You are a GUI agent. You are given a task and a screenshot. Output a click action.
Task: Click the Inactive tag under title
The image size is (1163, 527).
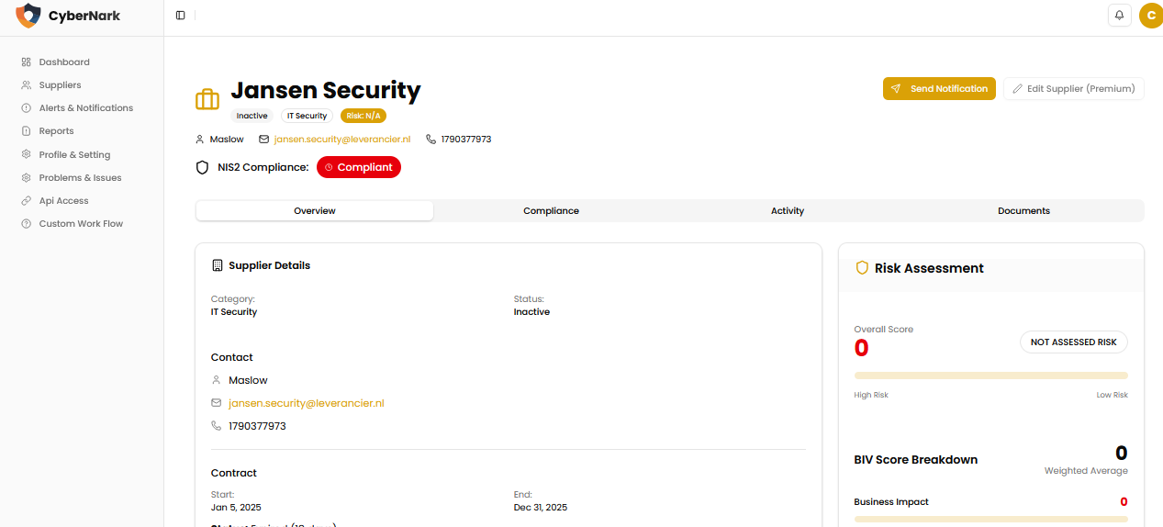[x=252, y=116]
